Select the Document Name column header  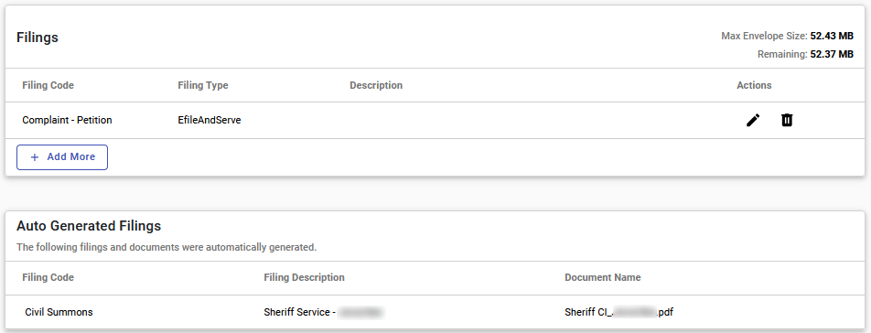603,277
